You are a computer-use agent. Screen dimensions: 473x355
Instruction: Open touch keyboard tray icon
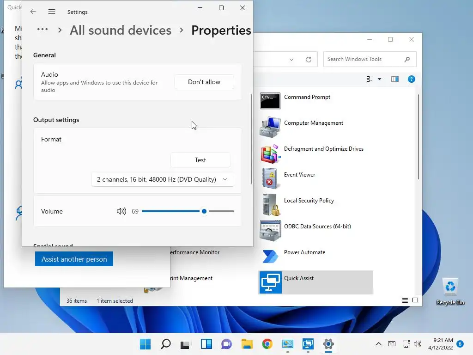tap(392, 344)
